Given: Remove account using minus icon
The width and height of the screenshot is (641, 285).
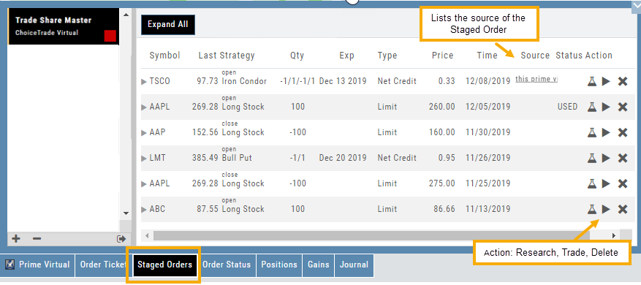Looking at the screenshot, I should (x=37, y=238).
